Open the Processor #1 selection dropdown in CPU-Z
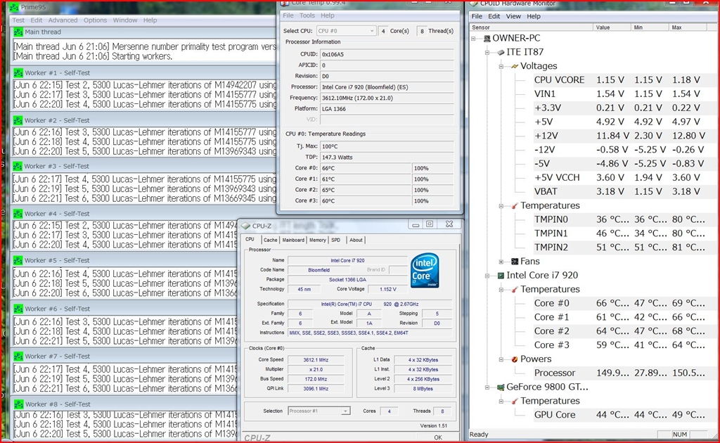720x443 pixels. (x=319, y=411)
